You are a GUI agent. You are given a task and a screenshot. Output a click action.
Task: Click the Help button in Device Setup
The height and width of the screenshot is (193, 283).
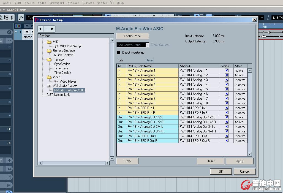pyautogui.click(x=127, y=161)
